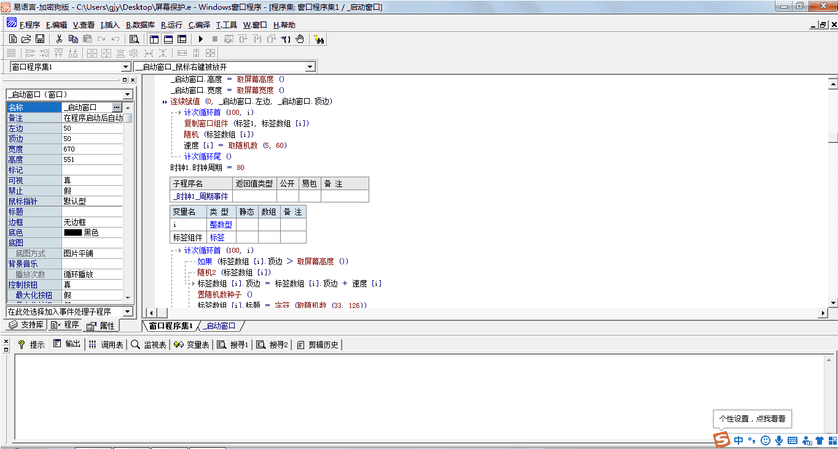Image resolution: width=838 pixels, height=449 pixels.
Task: Open the C.编译 menu
Action: point(199,25)
